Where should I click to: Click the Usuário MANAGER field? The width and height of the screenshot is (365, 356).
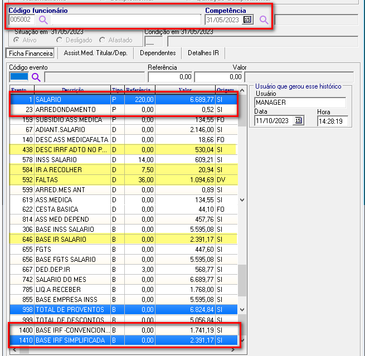pos(300,103)
